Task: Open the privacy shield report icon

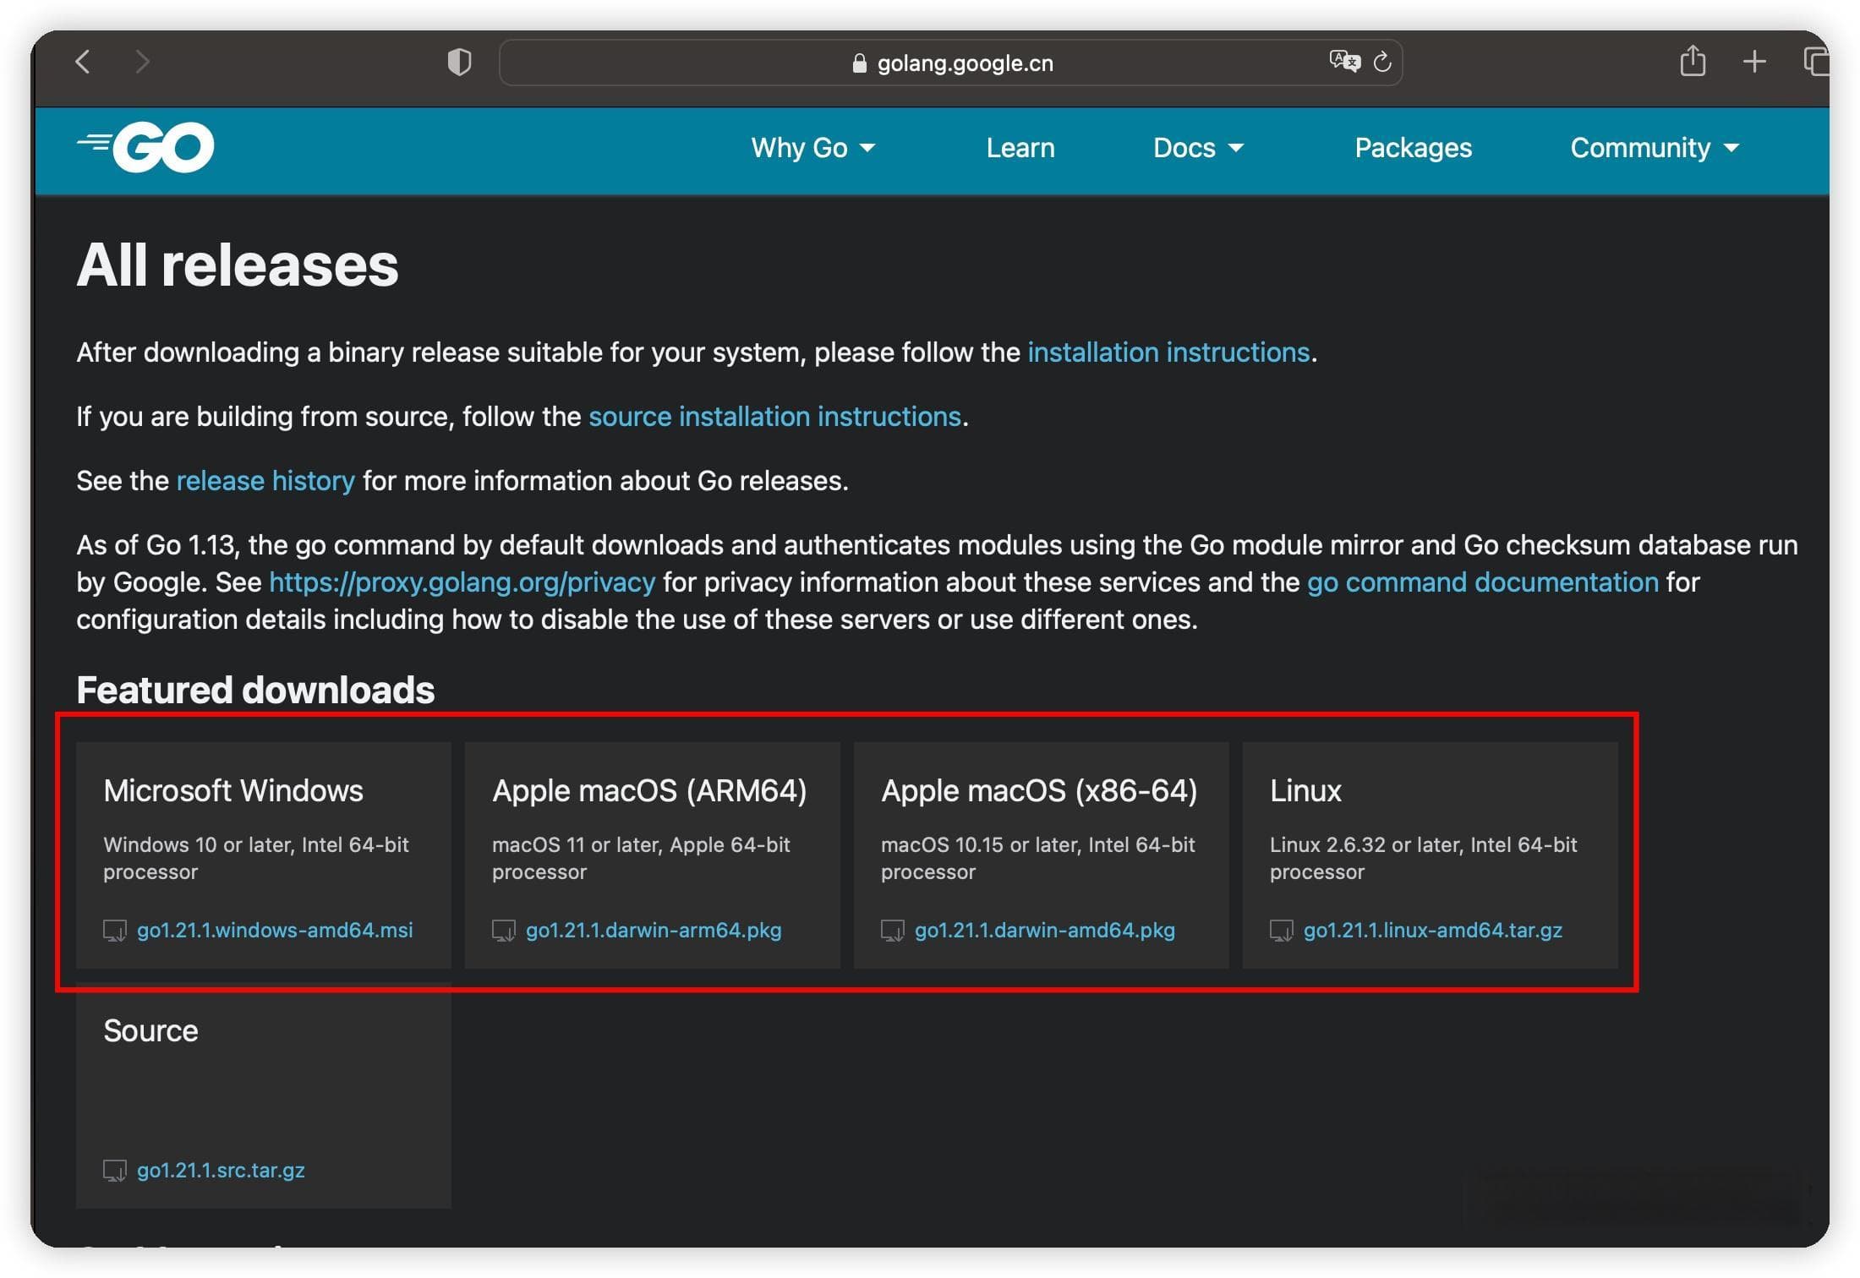Action: click(459, 62)
